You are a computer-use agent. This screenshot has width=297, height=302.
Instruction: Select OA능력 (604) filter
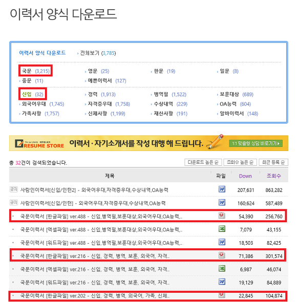click(x=235, y=104)
